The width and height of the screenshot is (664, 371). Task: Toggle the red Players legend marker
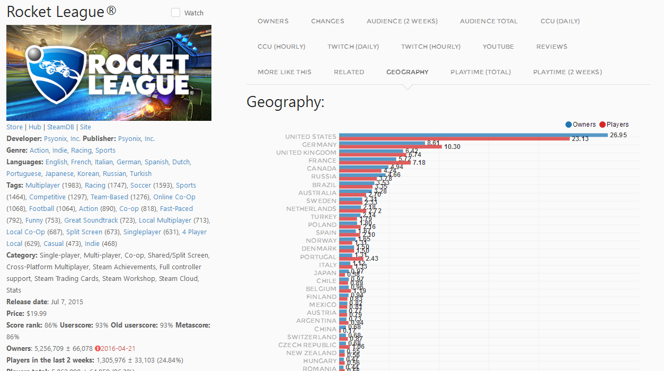click(x=603, y=125)
